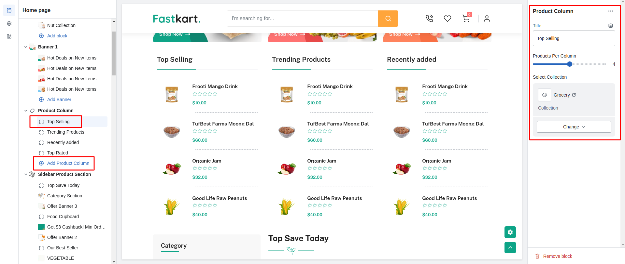Click Add Product Column link
625x264 pixels.
tap(68, 163)
